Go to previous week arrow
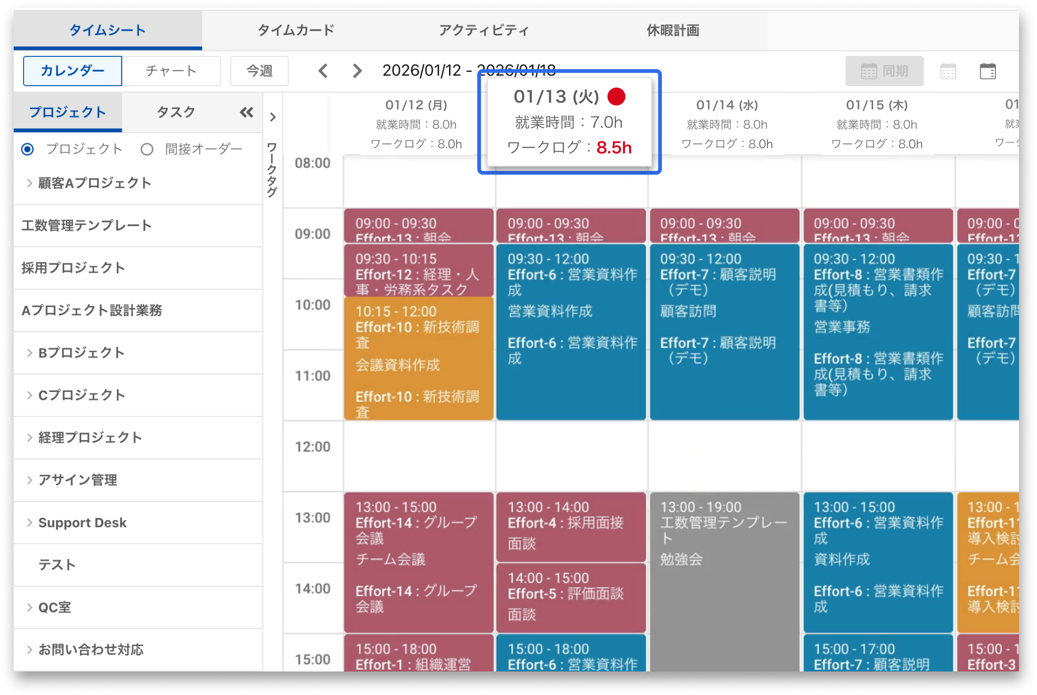Screen dimensions: 1037x695 (323, 71)
